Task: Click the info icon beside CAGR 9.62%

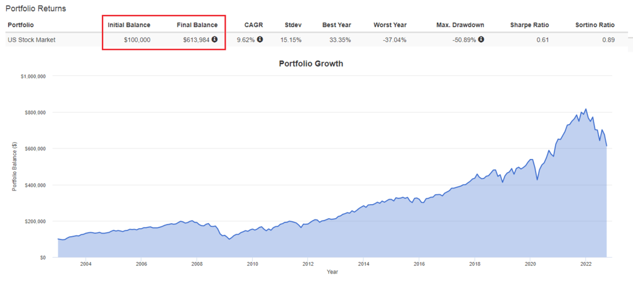Action: point(260,39)
